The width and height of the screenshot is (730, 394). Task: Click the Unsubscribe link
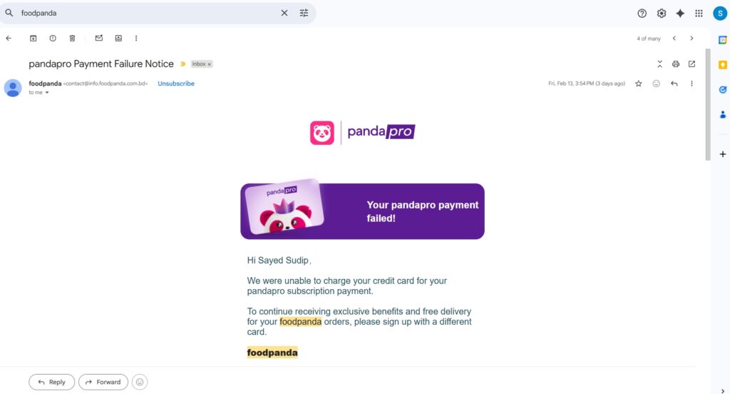176,84
